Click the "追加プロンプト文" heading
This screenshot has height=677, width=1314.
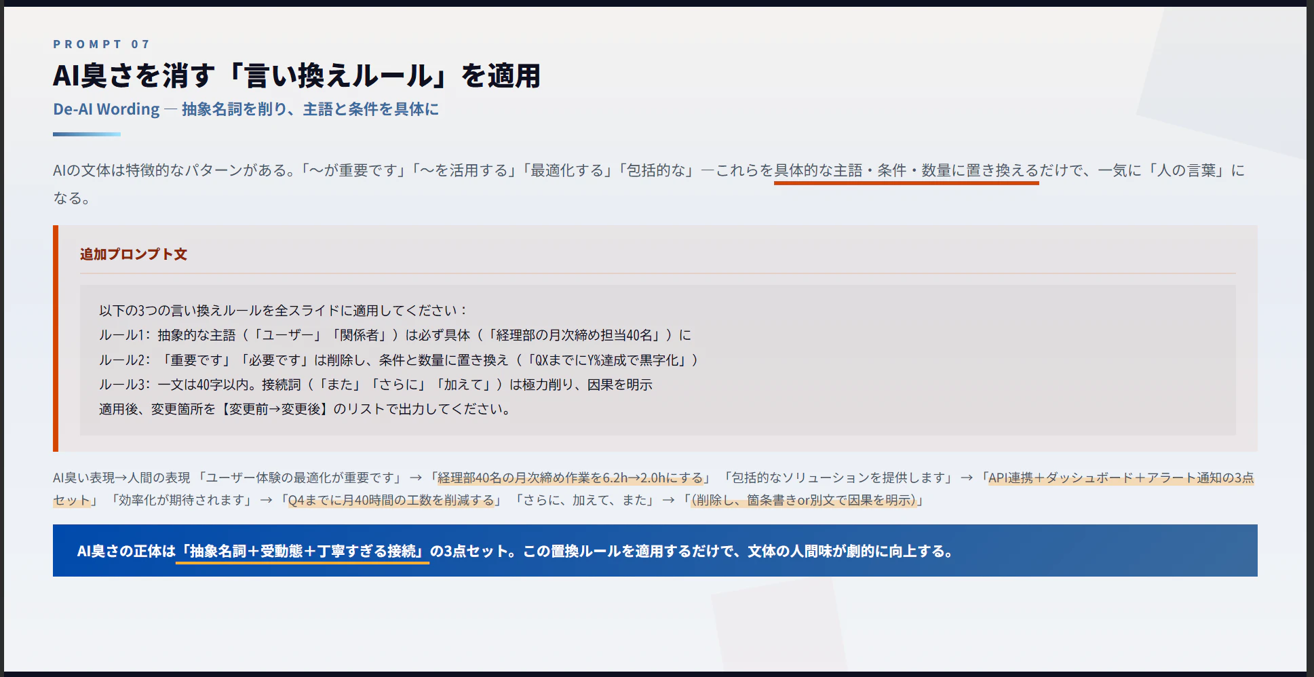point(134,254)
